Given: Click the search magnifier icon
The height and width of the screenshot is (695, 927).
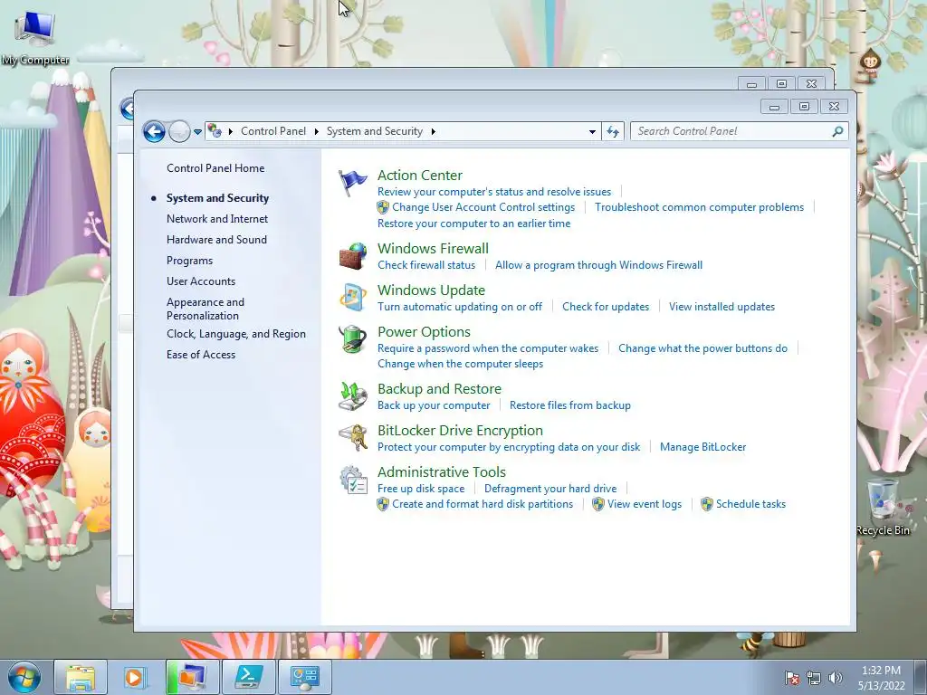Looking at the screenshot, I should click(x=837, y=131).
